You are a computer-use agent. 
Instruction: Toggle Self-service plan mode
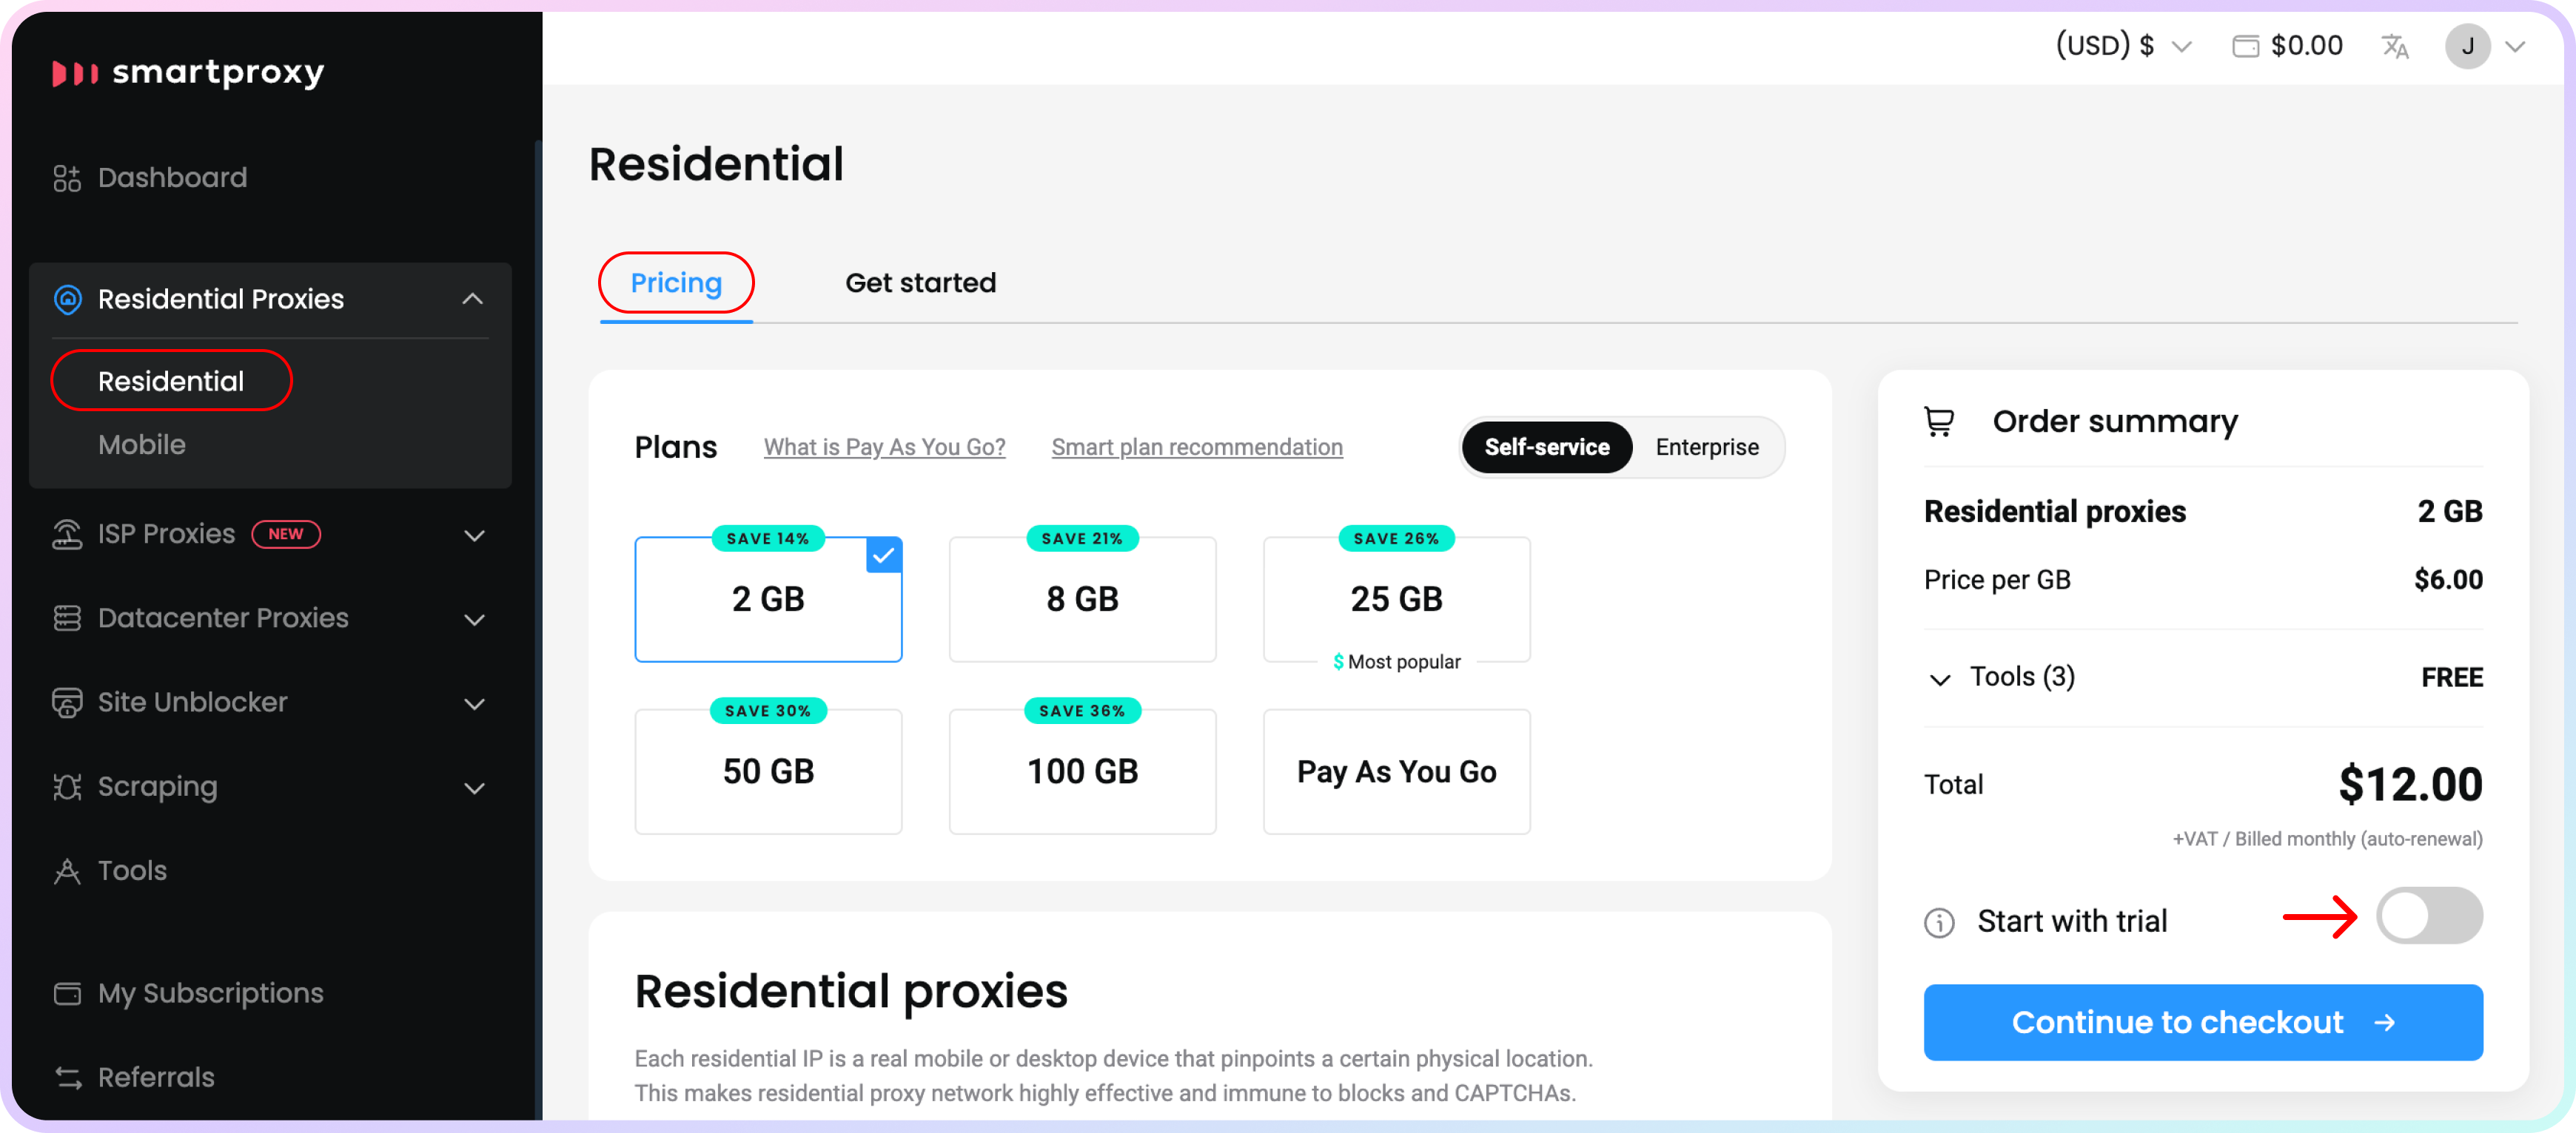tap(1544, 447)
